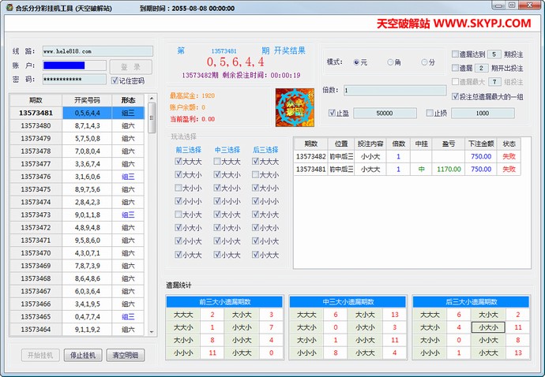The height and width of the screenshot is (377, 545).
Task: Enable the 遗漏达到 checkbox
Action: pos(456,54)
